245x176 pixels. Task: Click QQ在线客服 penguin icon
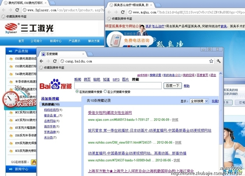coord(34,162)
